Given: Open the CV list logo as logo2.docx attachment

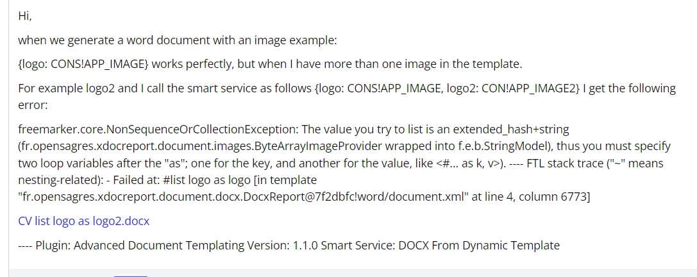Looking at the screenshot, I should click(83, 221).
